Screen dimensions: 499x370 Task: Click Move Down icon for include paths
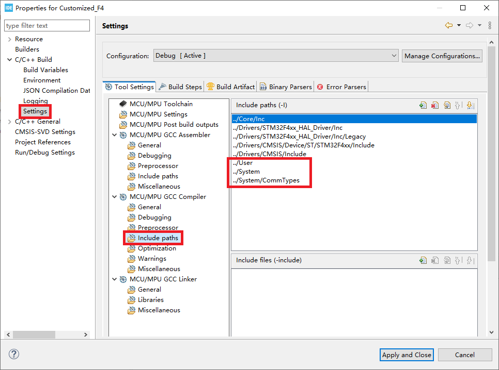click(470, 105)
